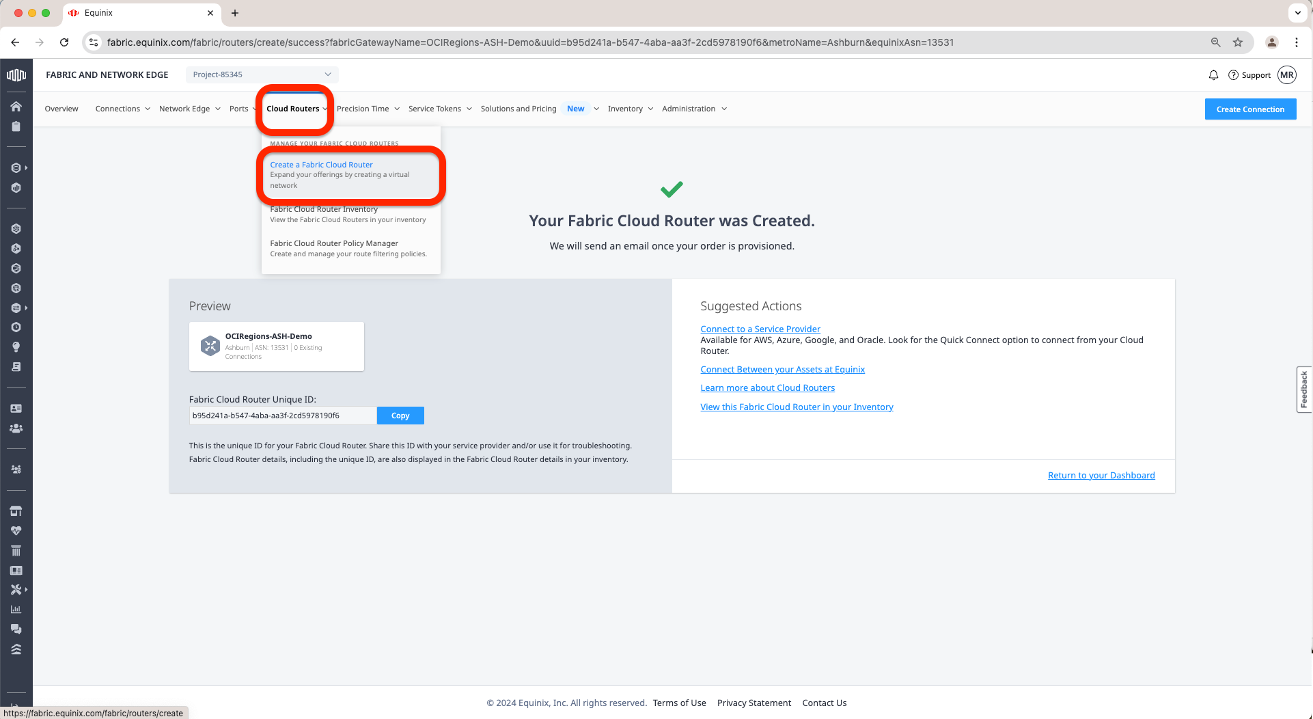Expand the Precision Time menu

(368, 109)
